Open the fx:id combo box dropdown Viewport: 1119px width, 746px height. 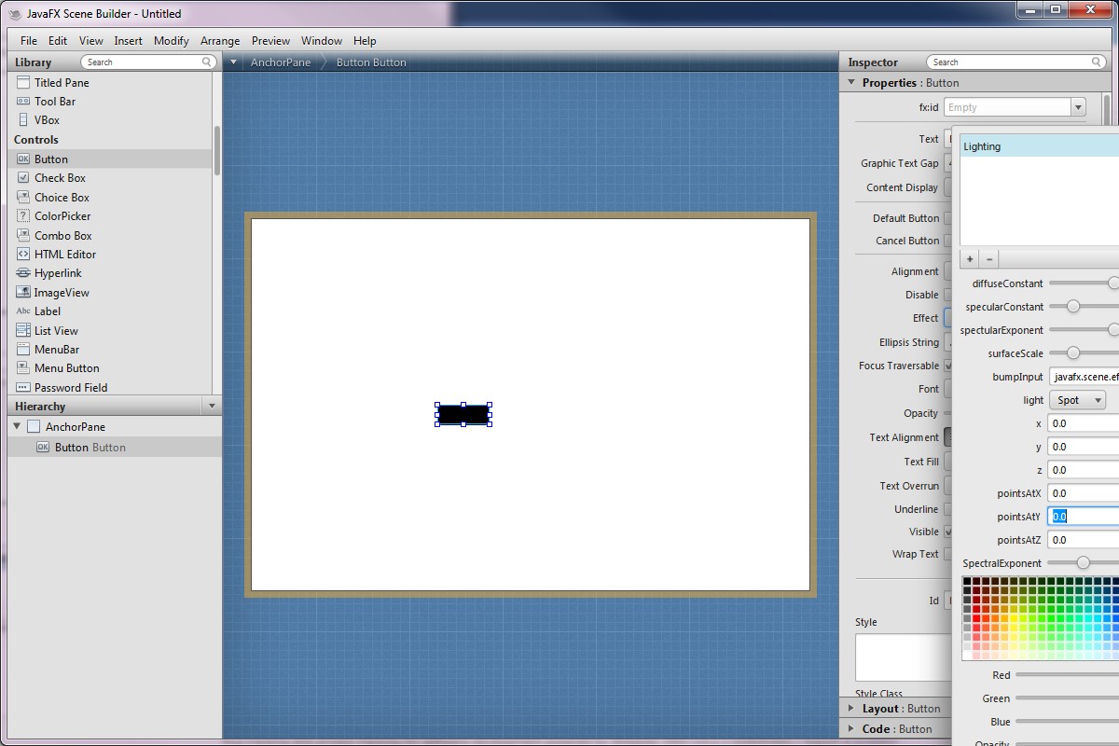[x=1078, y=107]
